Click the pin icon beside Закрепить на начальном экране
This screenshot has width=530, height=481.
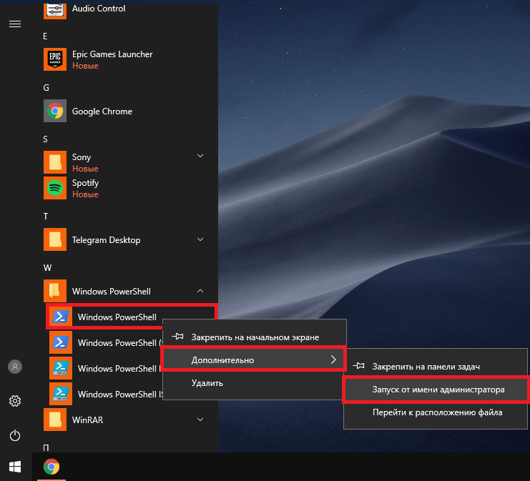pos(177,336)
